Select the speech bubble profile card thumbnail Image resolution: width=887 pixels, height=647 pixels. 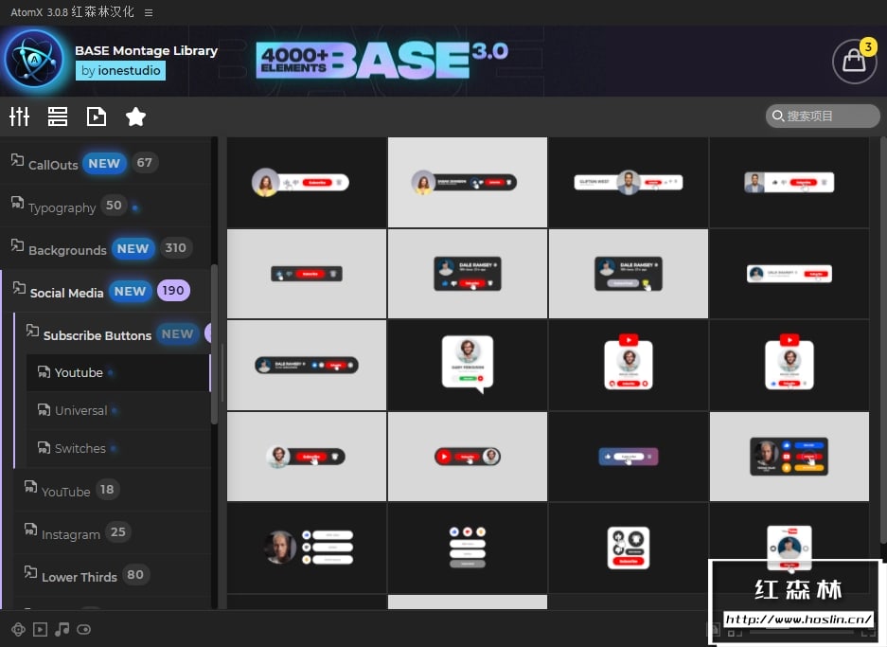468,365
